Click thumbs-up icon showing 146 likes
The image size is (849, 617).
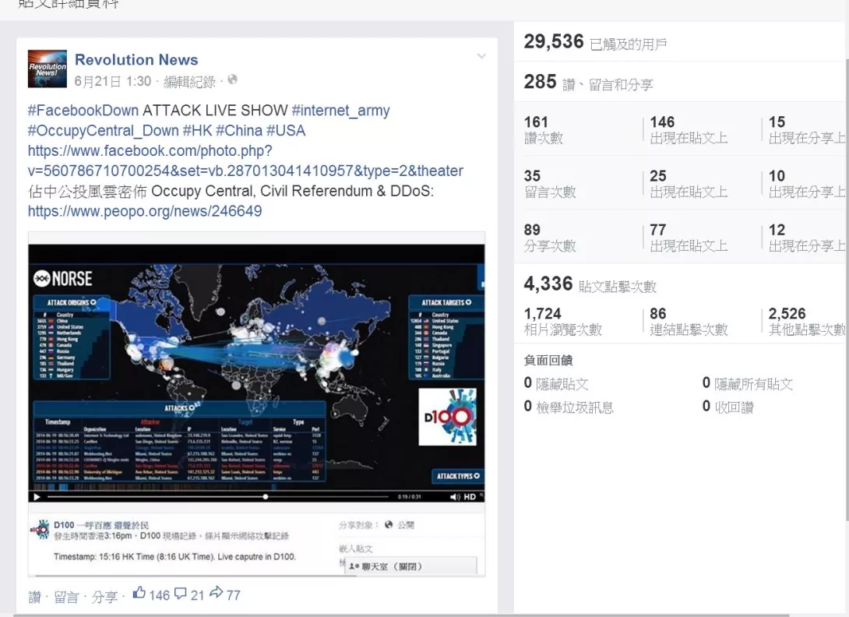tap(139, 593)
